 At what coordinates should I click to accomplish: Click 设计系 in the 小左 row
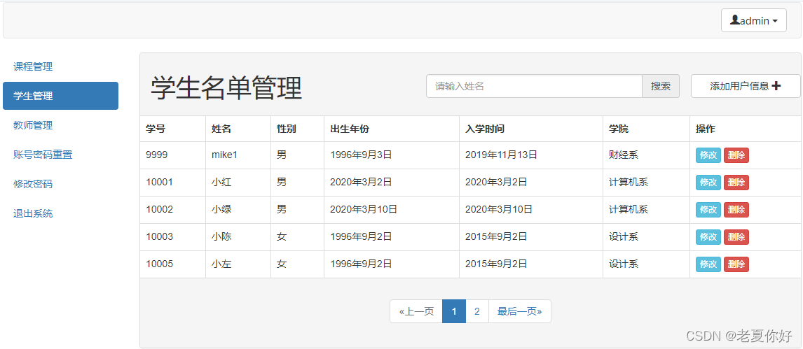(x=623, y=264)
